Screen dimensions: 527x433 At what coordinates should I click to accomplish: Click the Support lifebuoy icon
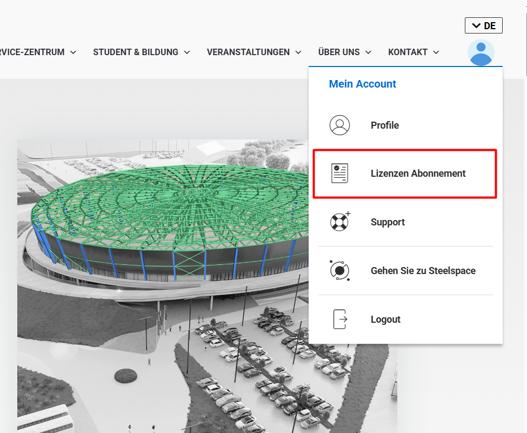(x=340, y=222)
